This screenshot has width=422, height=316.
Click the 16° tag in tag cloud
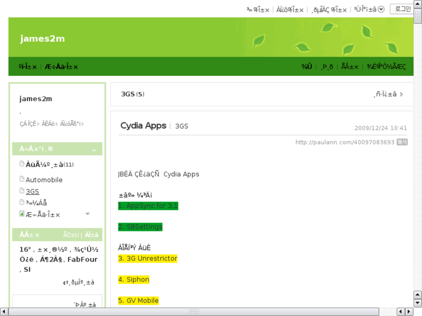coord(26,249)
